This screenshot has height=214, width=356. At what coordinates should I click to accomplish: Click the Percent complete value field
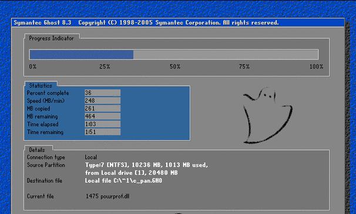(102, 93)
